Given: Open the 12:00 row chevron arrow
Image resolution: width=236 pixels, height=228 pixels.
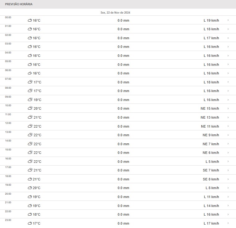Looking at the screenshot, I should click(x=228, y=126).
